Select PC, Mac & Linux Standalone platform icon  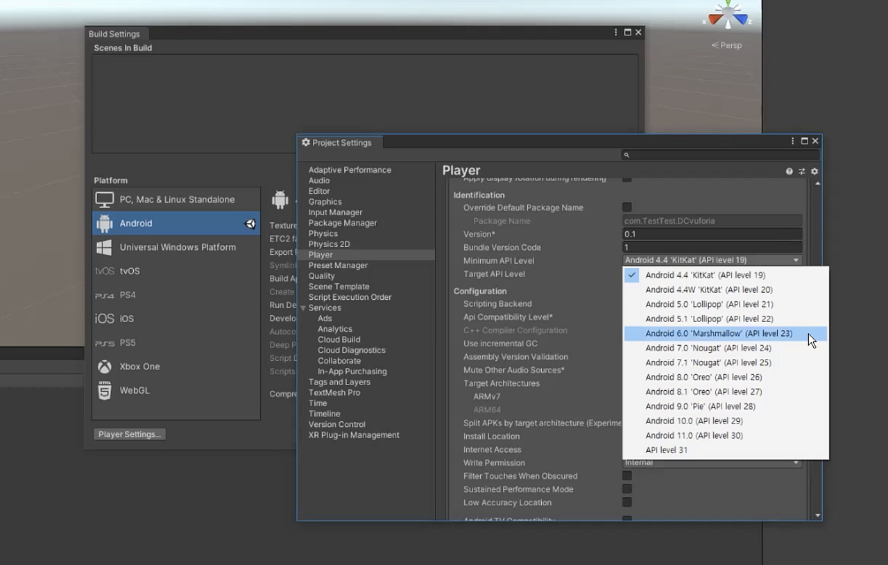tap(105, 200)
